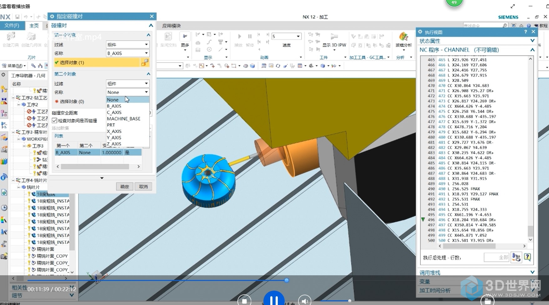Collapse the 第二个对象 section

point(148,74)
